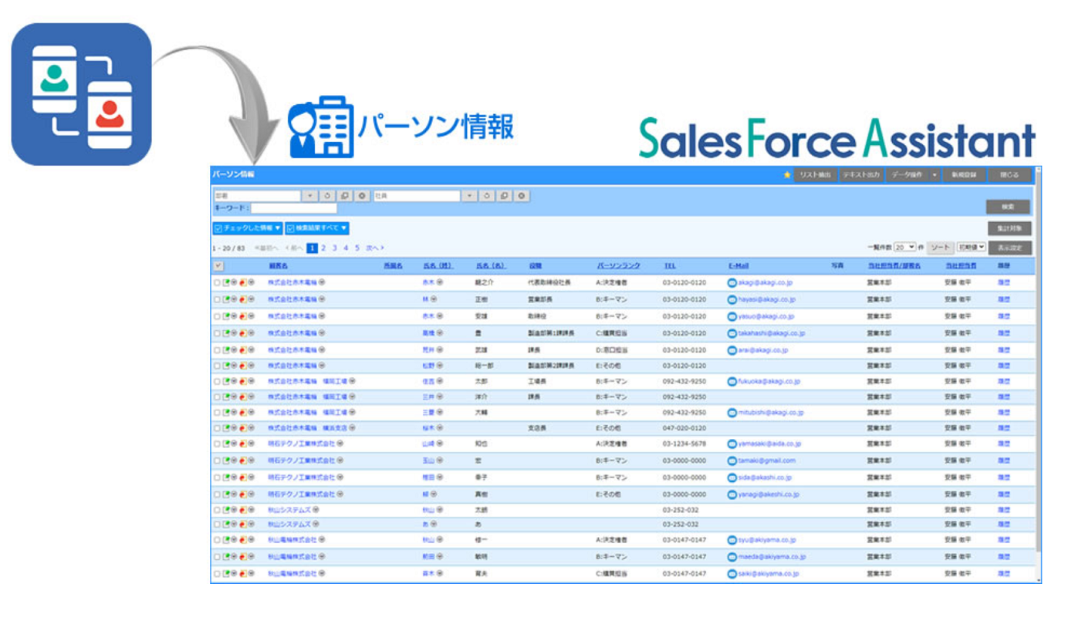Click the 集計対象 button
This screenshot has width=1068, height=624.
pos(1009,228)
